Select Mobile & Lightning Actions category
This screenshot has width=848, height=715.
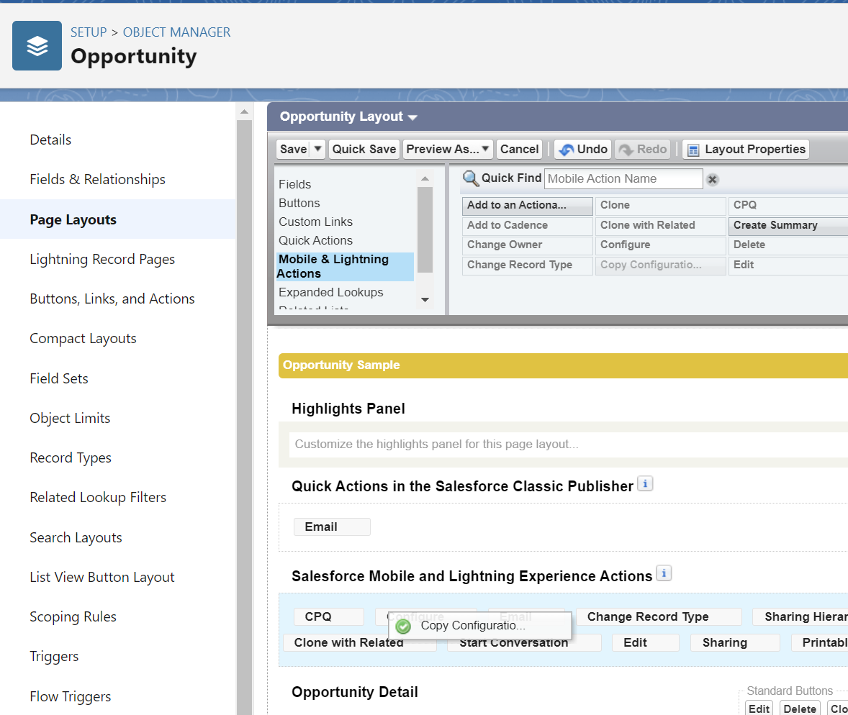tap(345, 266)
